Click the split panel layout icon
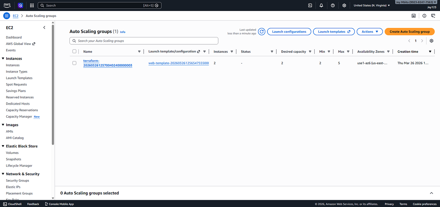The width and height of the screenshot is (440, 207). pos(414,16)
